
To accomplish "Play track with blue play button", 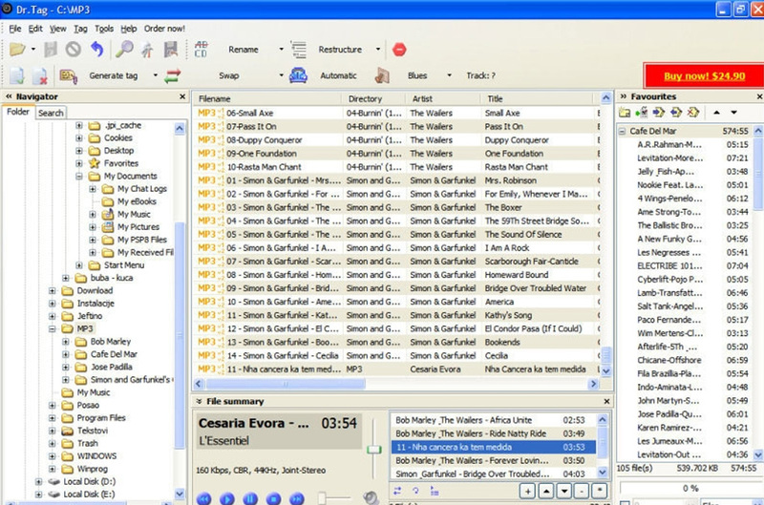I will [x=227, y=499].
